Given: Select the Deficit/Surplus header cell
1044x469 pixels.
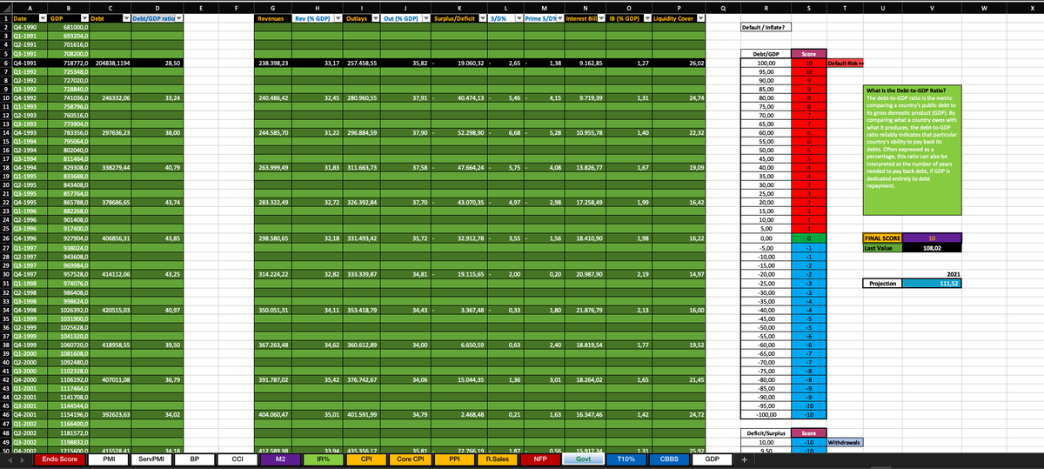Looking at the screenshot, I should (x=766, y=432).
